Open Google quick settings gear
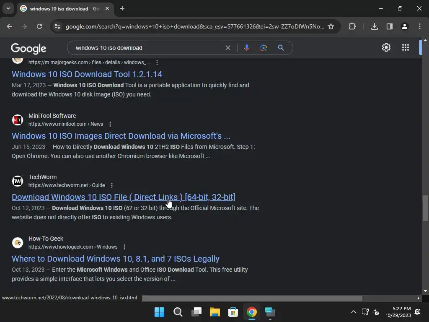Image resolution: width=429 pixels, height=322 pixels. coord(386,48)
